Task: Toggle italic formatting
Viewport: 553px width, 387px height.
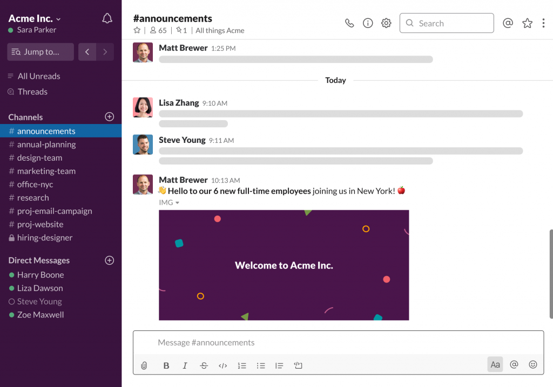Action: 185,365
